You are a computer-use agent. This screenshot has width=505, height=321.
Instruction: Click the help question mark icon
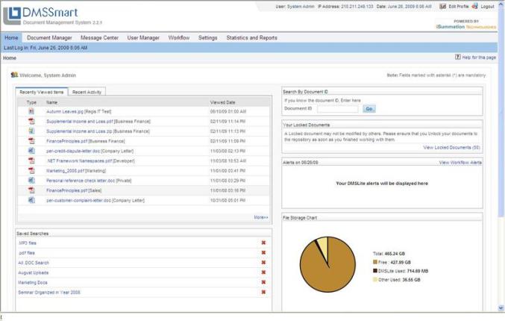click(x=457, y=57)
